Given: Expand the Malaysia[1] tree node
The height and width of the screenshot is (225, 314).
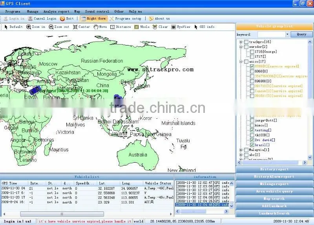Looking at the screenshot, I should pyautogui.click(x=241, y=150).
